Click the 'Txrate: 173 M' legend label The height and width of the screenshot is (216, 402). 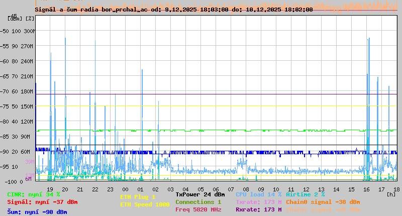pyautogui.click(x=259, y=202)
